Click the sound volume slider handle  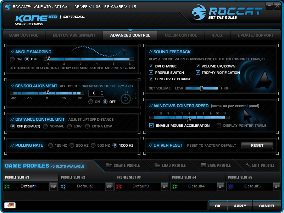202,88
